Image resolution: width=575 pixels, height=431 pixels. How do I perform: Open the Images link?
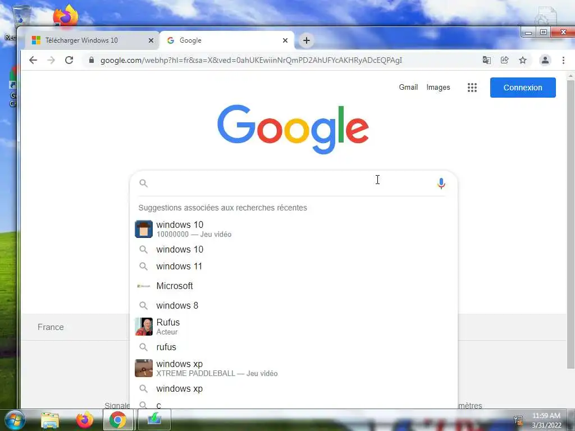coord(438,87)
